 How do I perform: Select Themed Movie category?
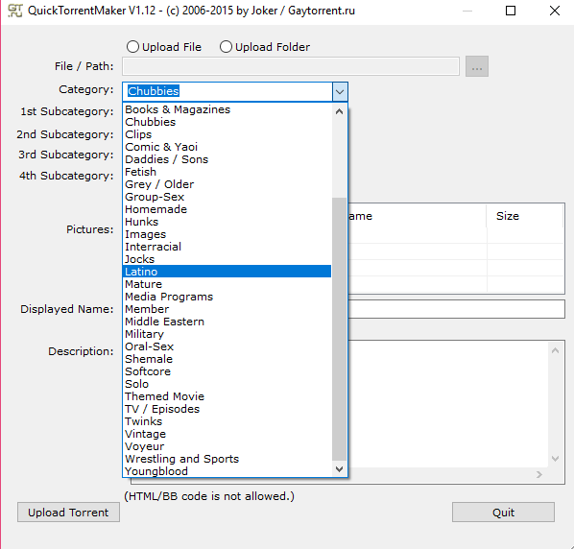(227, 396)
